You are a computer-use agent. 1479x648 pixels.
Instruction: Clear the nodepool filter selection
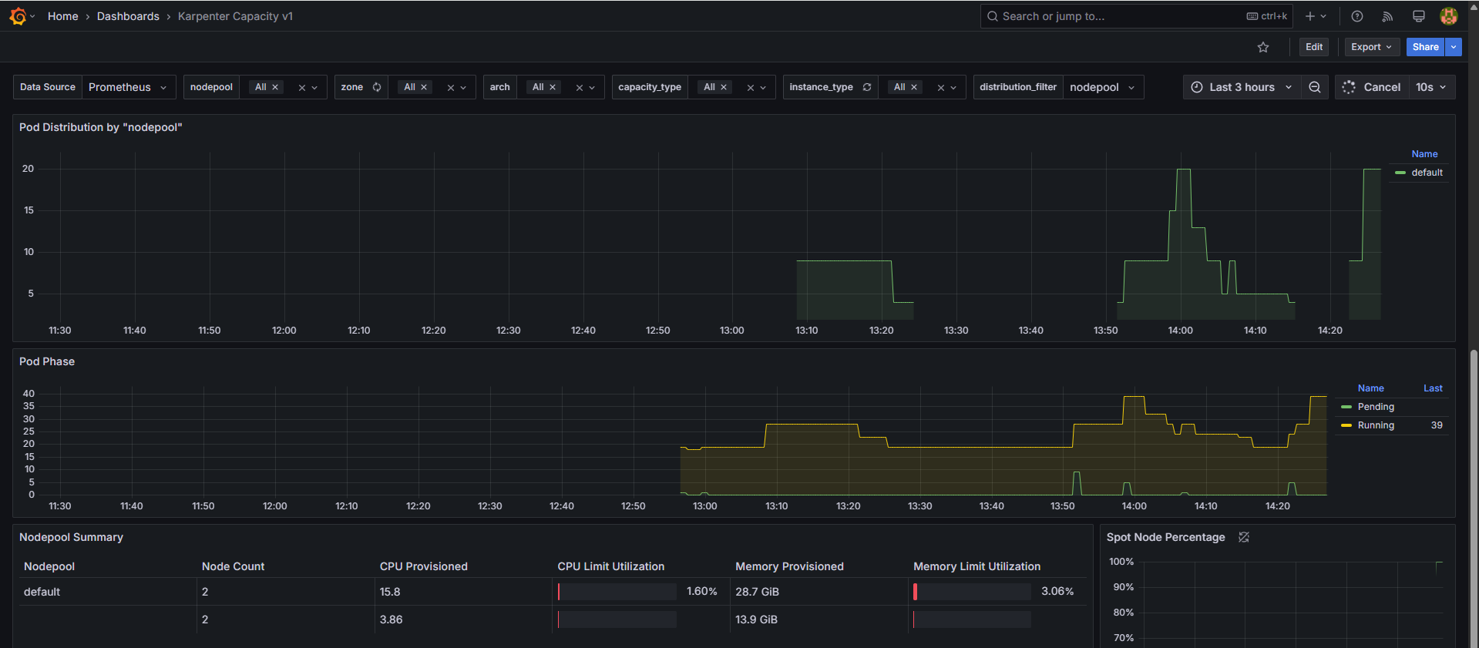(302, 88)
